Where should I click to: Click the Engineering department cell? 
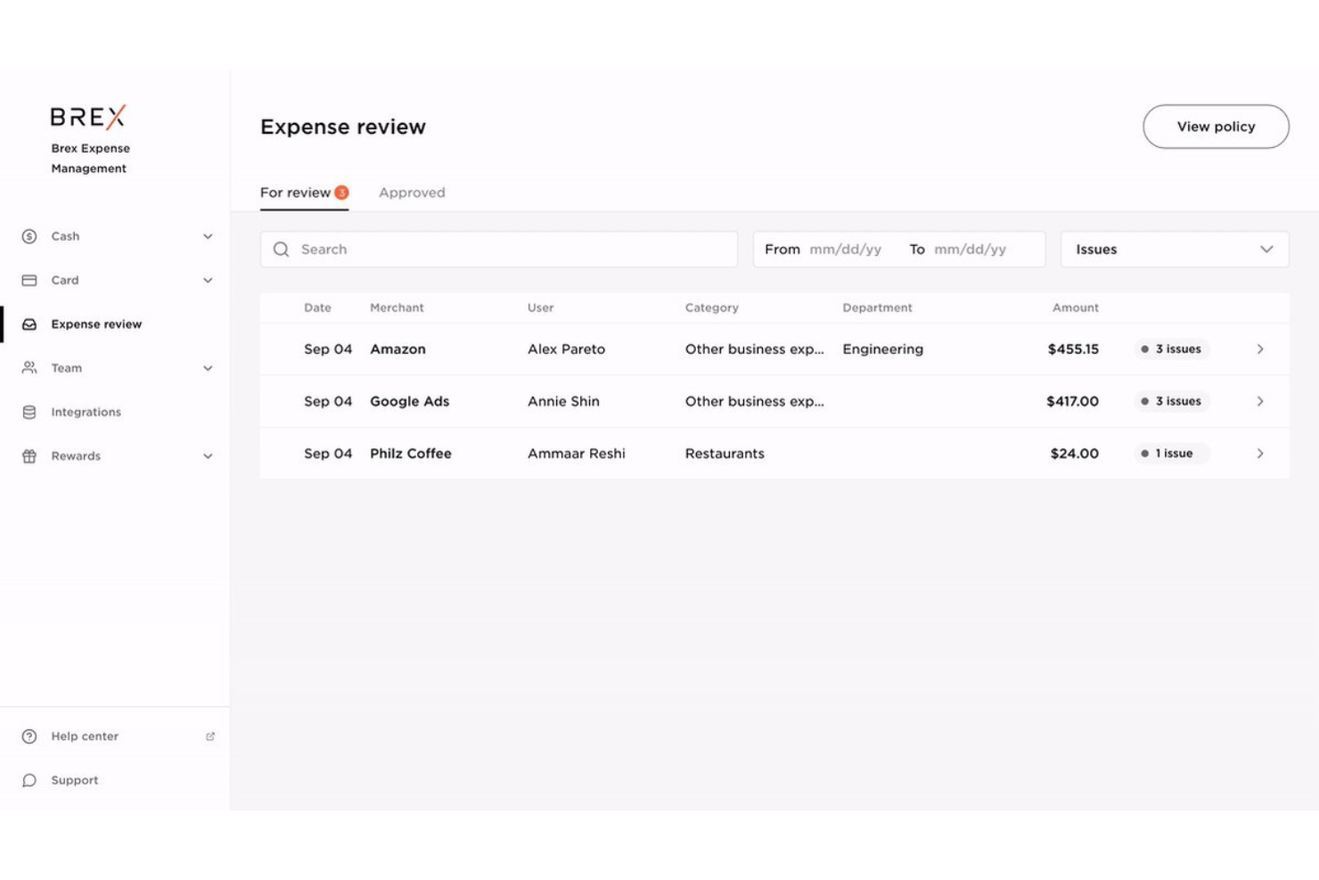tap(882, 350)
